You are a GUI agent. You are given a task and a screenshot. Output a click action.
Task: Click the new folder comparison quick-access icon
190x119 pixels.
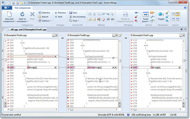click(21, 3)
